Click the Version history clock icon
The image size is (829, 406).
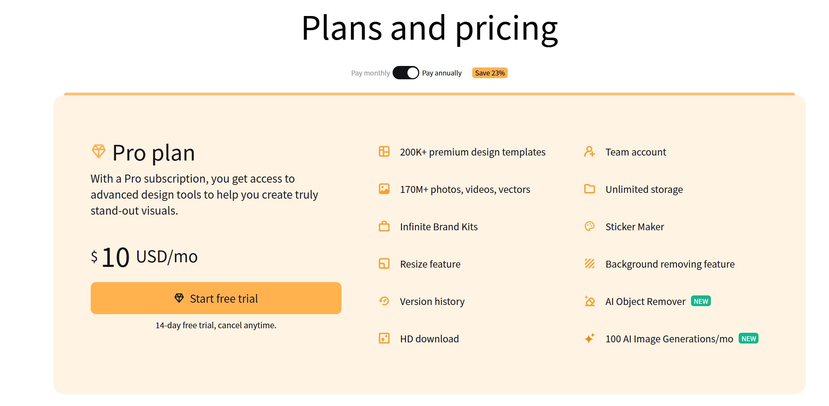coord(384,301)
